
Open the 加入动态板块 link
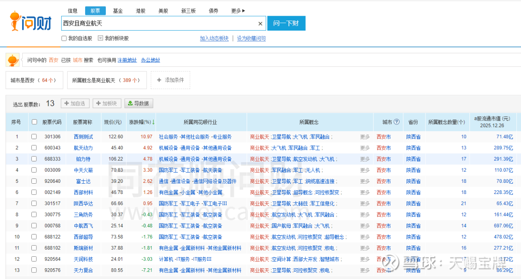[214, 38]
